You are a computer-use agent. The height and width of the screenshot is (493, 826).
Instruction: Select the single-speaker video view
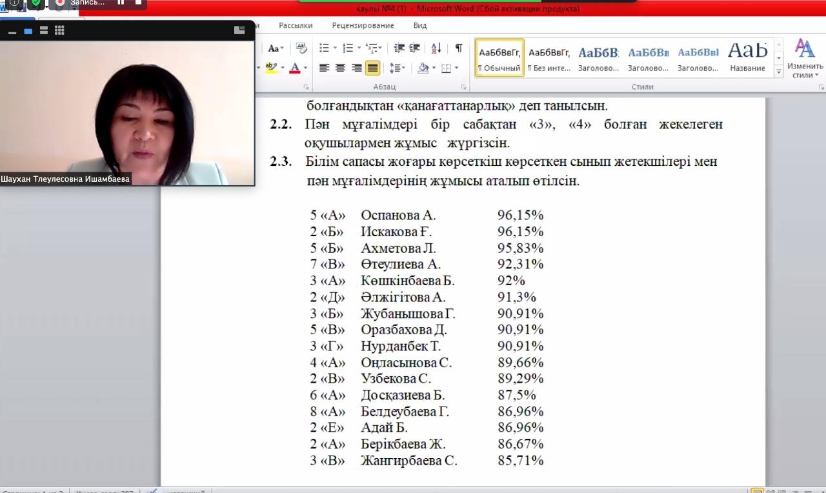click(x=28, y=30)
